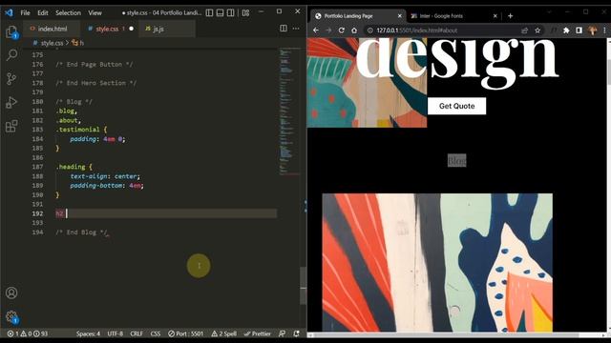Viewport: 611px width, 343px height.
Task: Open the Edit menu
Action: pos(42,12)
